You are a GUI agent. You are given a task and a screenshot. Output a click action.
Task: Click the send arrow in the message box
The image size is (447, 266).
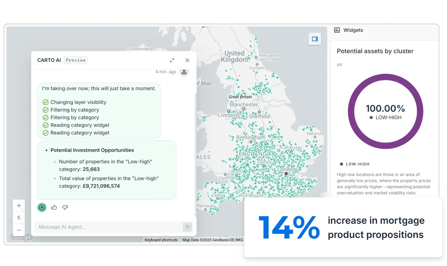[x=187, y=227]
